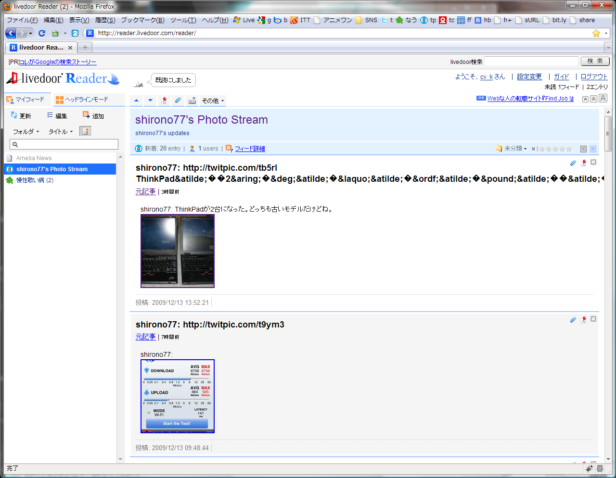Viewport: 616px width, 478px height.
Task: Open 未分類 folder dropdown
Action: (512, 149)
